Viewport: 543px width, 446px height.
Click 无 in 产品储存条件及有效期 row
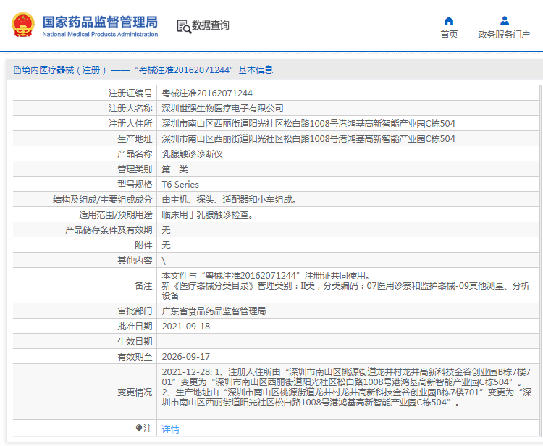(x=167, y=230)
